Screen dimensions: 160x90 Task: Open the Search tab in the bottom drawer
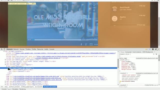click(9, 89)
